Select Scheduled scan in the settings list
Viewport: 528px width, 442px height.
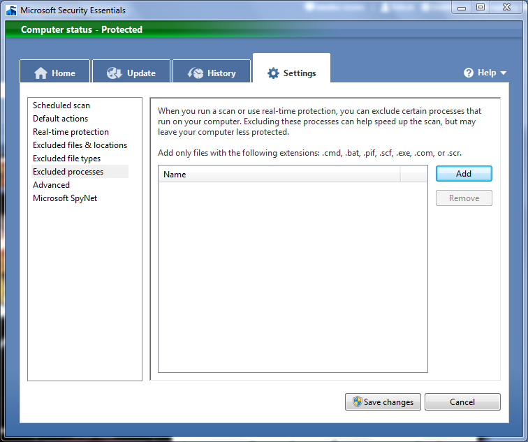click(x=61, y=105)
